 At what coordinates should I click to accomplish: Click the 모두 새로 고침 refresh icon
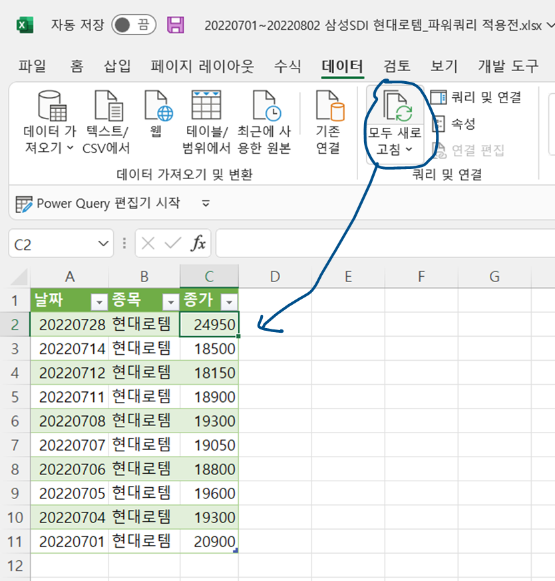coord(397,106)
